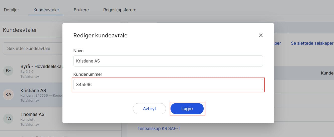Click the Søk etter kundeavtale search box
This screenshot has width=334, height=137.
pyautogui.click(x=33, y=48)
